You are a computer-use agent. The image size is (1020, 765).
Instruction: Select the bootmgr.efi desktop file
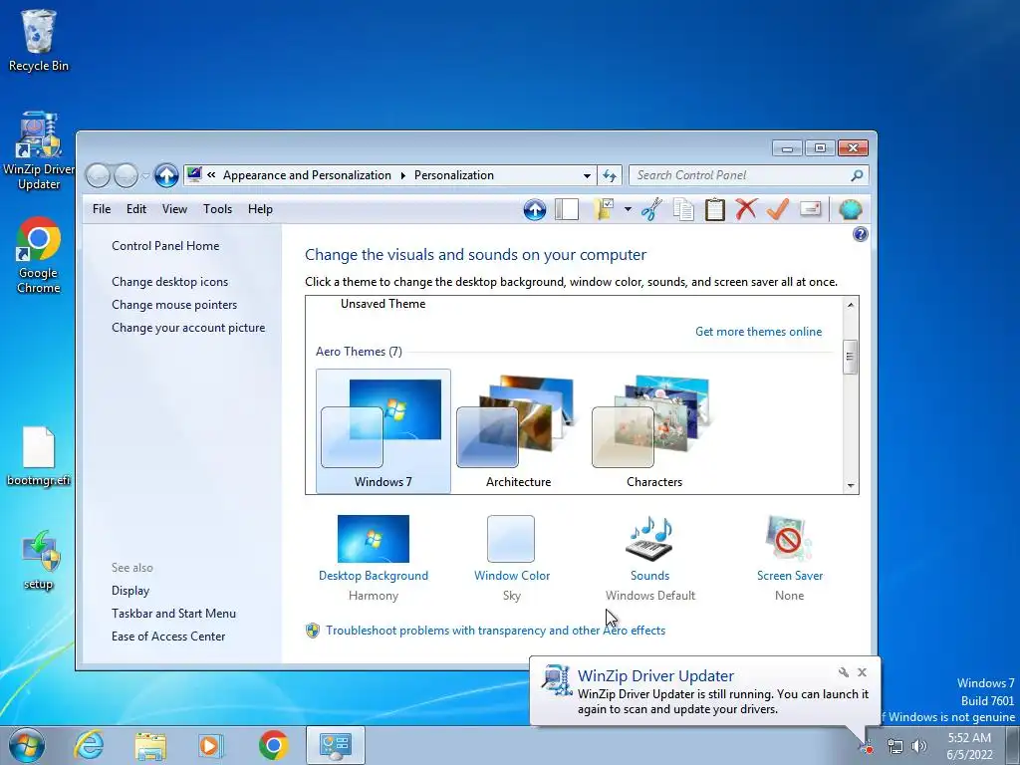coord(39,456)
